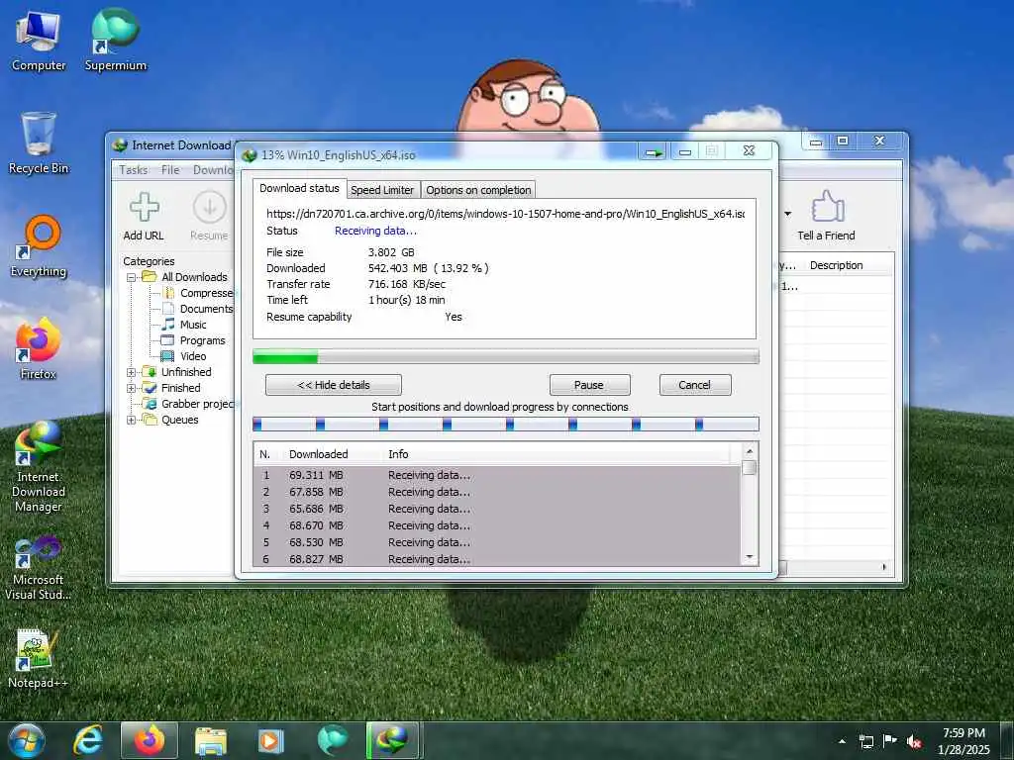This screenshot has height=760, width=1014.
Task: Open Windows Explorer from the taskbar
Action: click(x=210, y=740)
